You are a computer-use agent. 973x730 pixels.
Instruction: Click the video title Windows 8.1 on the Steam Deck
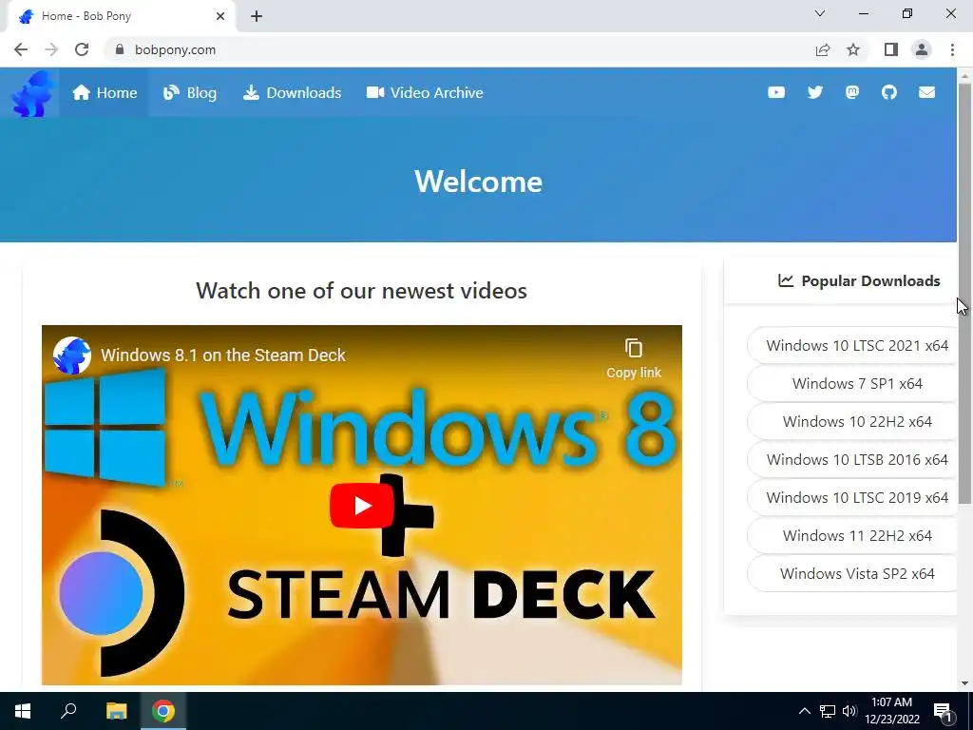coord(222,355)
